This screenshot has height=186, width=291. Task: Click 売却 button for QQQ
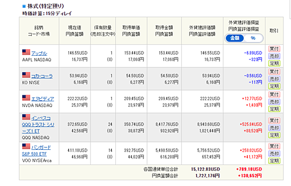point(274,128)
